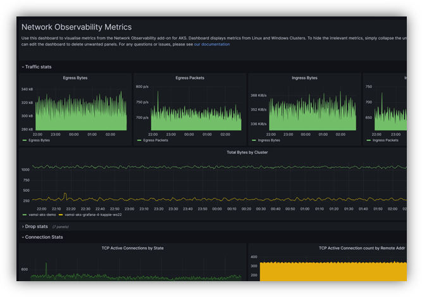
Task: Click the Total Bytes by Cluster title
Action: coord(247,153)
